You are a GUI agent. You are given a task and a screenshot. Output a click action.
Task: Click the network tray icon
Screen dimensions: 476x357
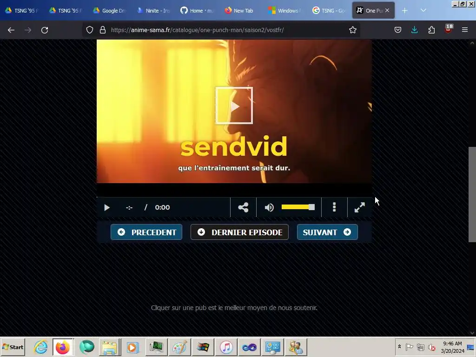coord(420,347)
